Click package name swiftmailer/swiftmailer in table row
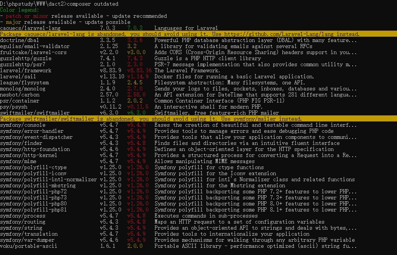This screenshot has height=255, width=397. [35, 113]
